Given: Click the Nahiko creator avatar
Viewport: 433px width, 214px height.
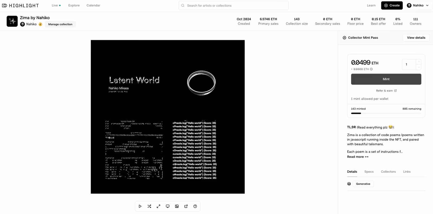Looking at the screenshot, I should pyautogui.click(x=22, y=24).
